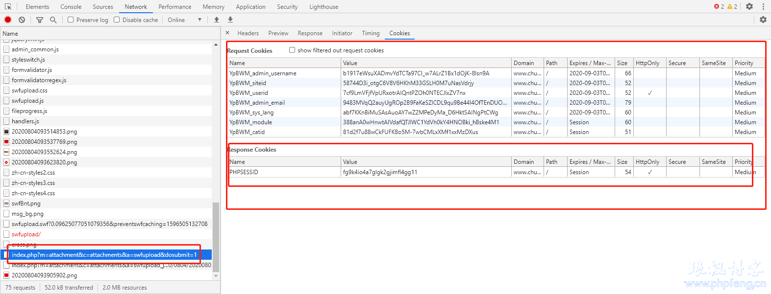The image size is (771, 294).
Task: Click the file icon beside swfupload.css
Action: (x=6, y=90)
